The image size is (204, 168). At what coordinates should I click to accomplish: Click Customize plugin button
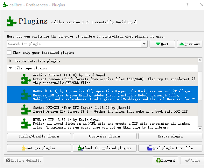pos(105,136)
